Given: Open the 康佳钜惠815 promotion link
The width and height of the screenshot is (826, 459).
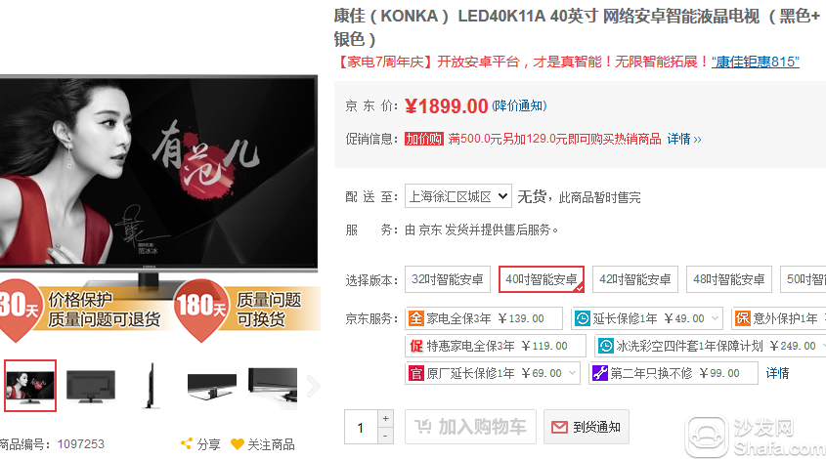Looking at the screenshot, I should [x=756, y=62].
